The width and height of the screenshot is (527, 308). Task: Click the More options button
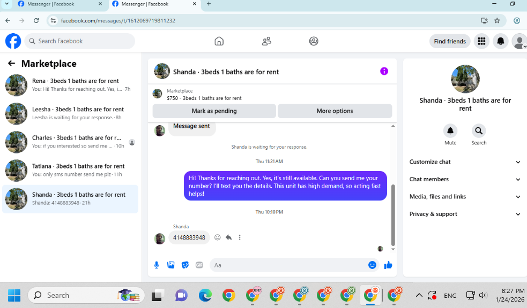[x=335, y=111]
